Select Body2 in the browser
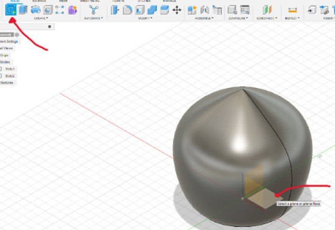Viewport: 335px width, 230px height. [10, 76]
